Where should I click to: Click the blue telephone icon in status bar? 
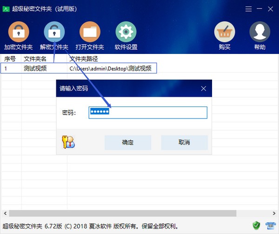(x=270, y=226)
